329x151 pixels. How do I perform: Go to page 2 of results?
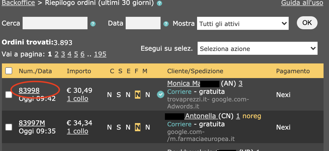[56, 54]
